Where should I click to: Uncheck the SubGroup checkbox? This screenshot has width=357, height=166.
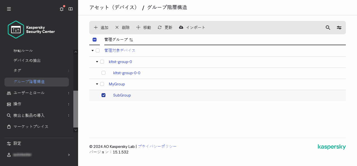[x=103, y=95]
